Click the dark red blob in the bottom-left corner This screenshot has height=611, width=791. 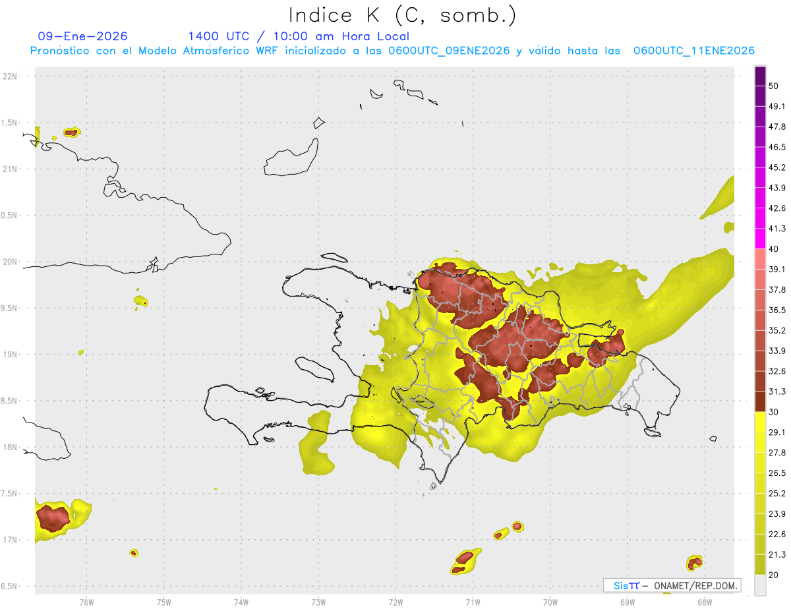[53, 518]
